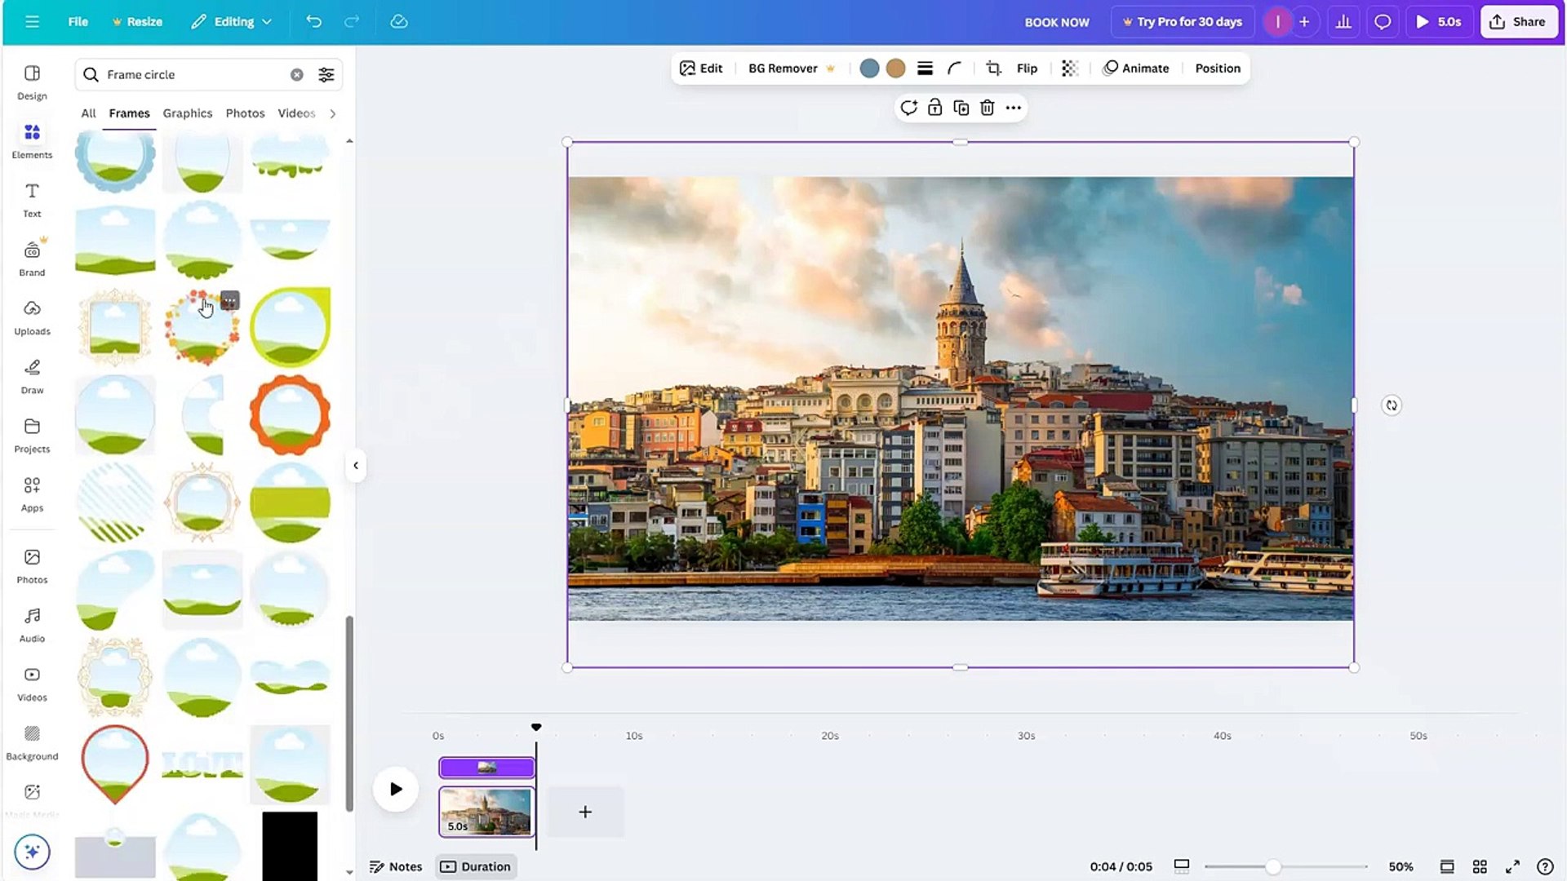Image resolution: width=1567 pixels, height=881 pixels.
Task: Lock the selected element
Action: [935, 107]
